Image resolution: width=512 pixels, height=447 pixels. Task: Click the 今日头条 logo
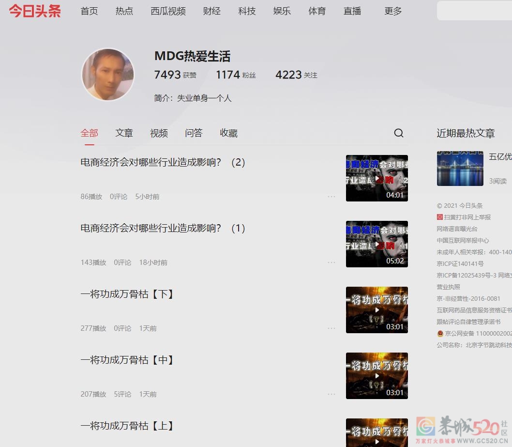pos(35,11)
